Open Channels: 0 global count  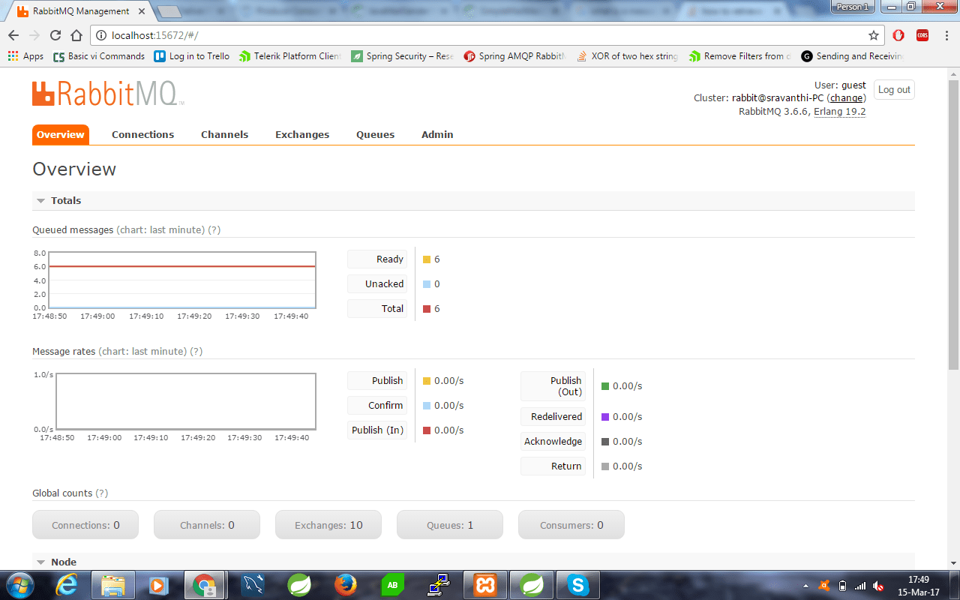207,525
